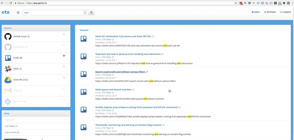Click external-link icon after 'kill the connection' title
The width and height of the screenshot is (294, 140).
click(x=180, y=107)
